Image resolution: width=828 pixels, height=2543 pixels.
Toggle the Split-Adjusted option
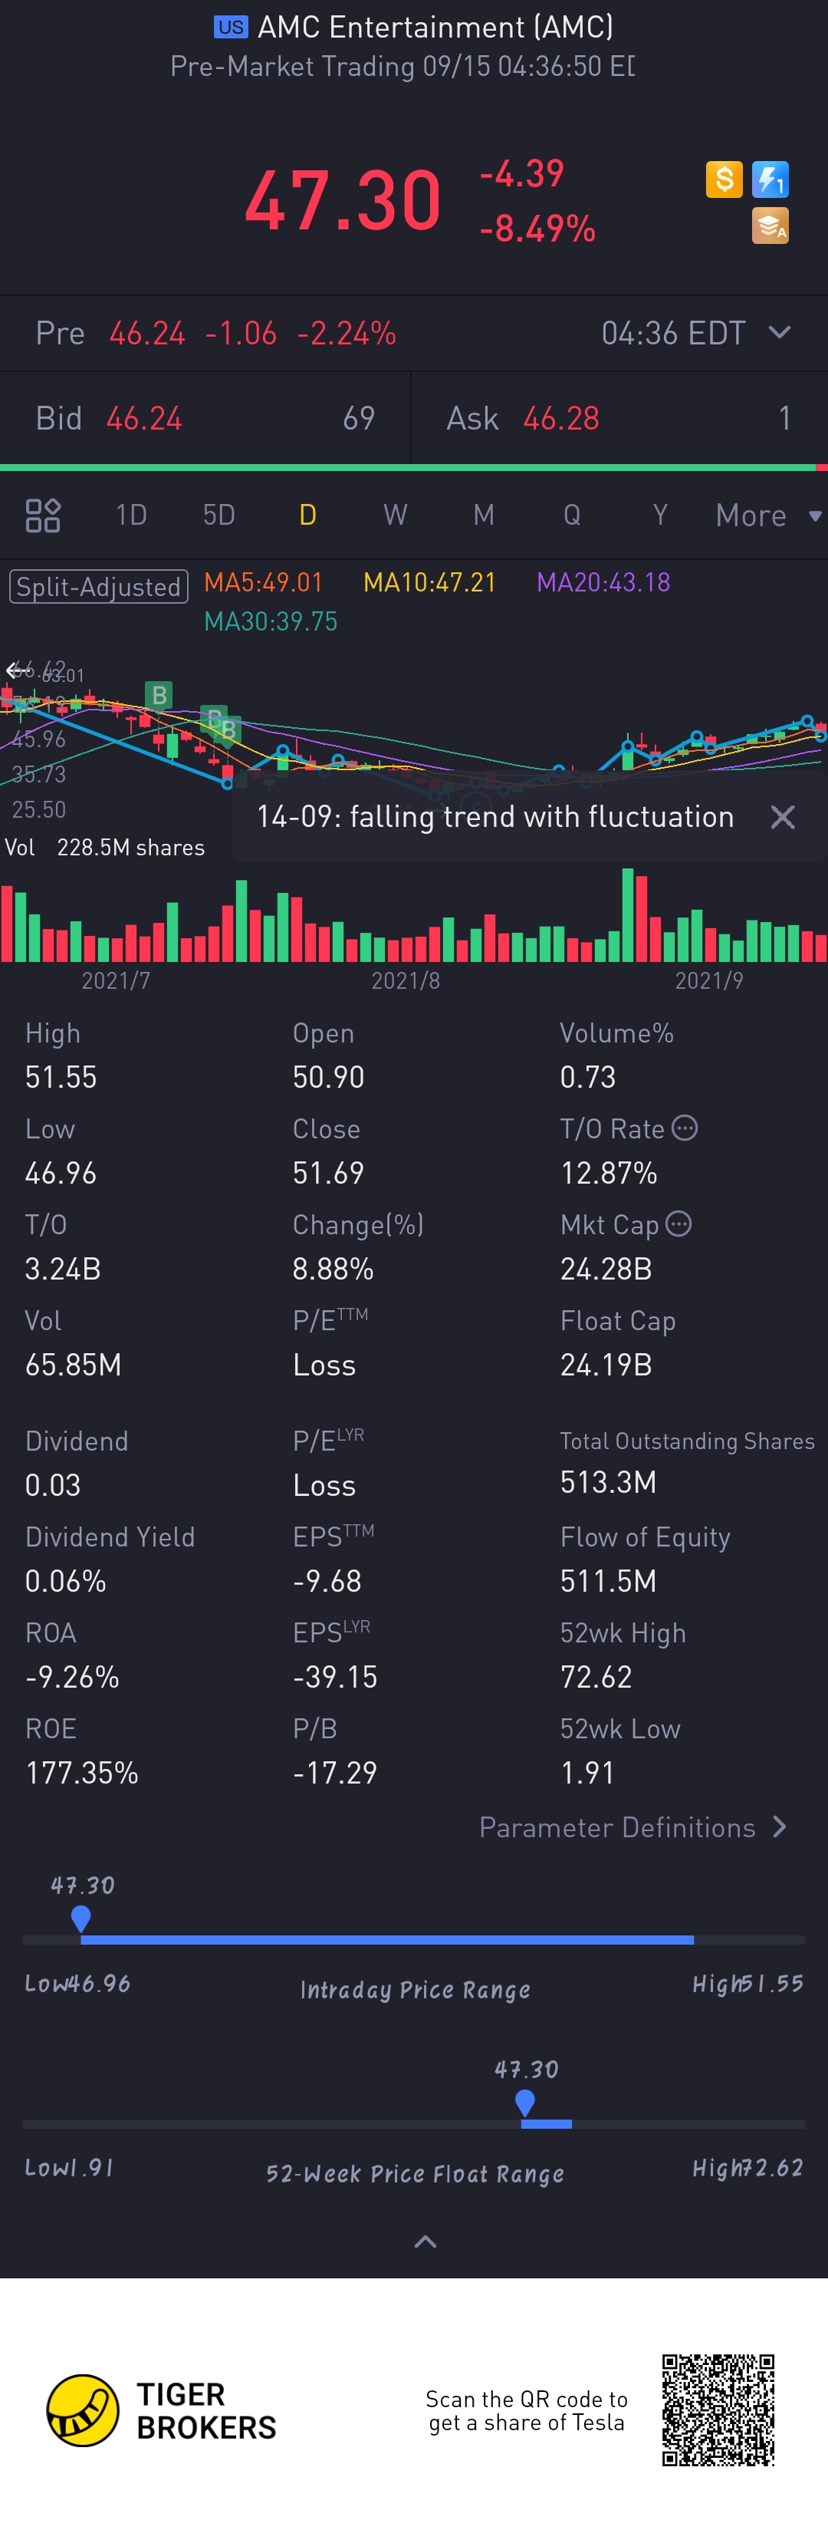coord(97,586)
